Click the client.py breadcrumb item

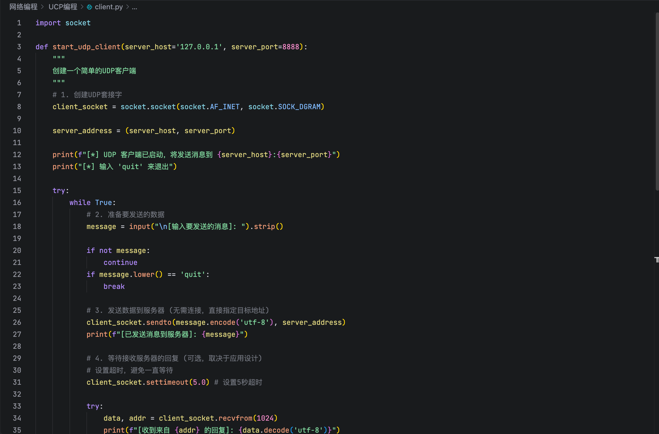109,7
